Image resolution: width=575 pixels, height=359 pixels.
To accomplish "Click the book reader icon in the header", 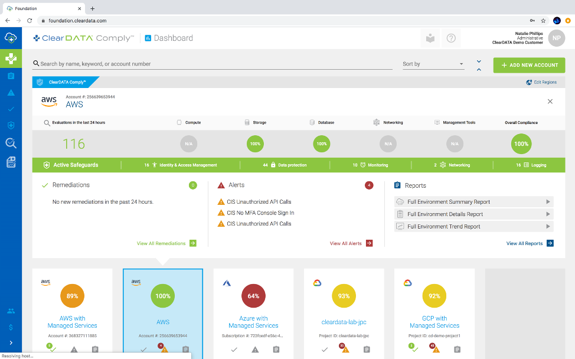I will pyautogui.click(x=430, y=38).
